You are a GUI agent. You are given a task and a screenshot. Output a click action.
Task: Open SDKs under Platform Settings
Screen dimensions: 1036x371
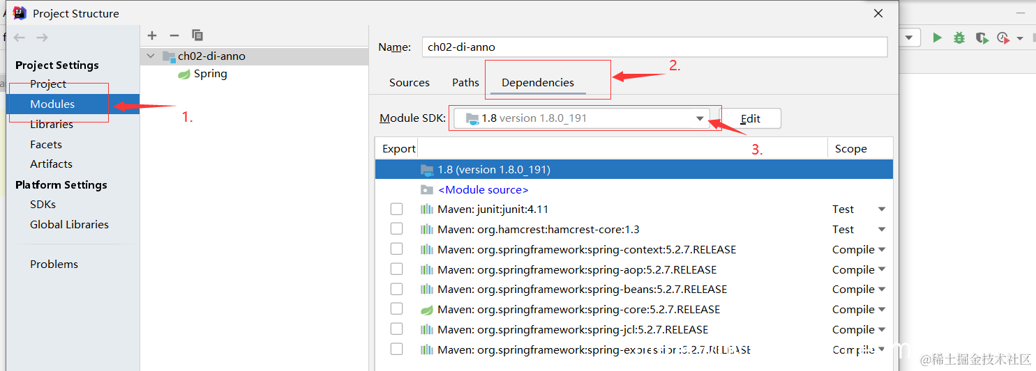click(x=43, y=205)
